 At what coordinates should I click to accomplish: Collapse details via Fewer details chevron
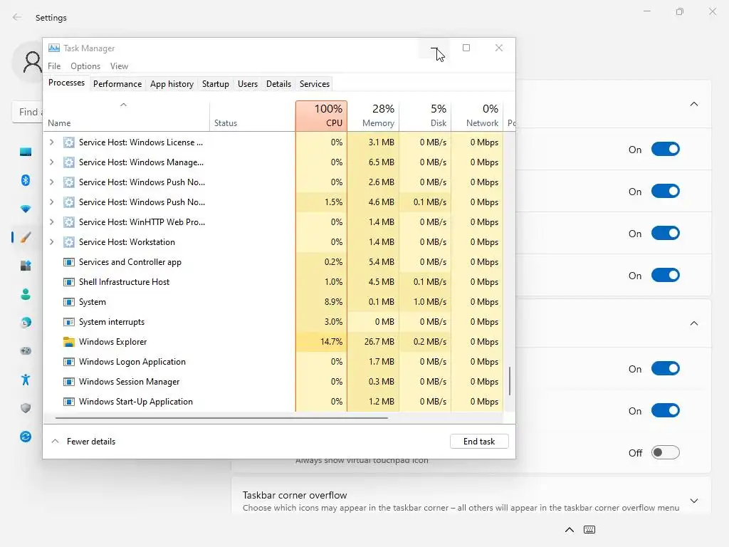click(55, 442)
